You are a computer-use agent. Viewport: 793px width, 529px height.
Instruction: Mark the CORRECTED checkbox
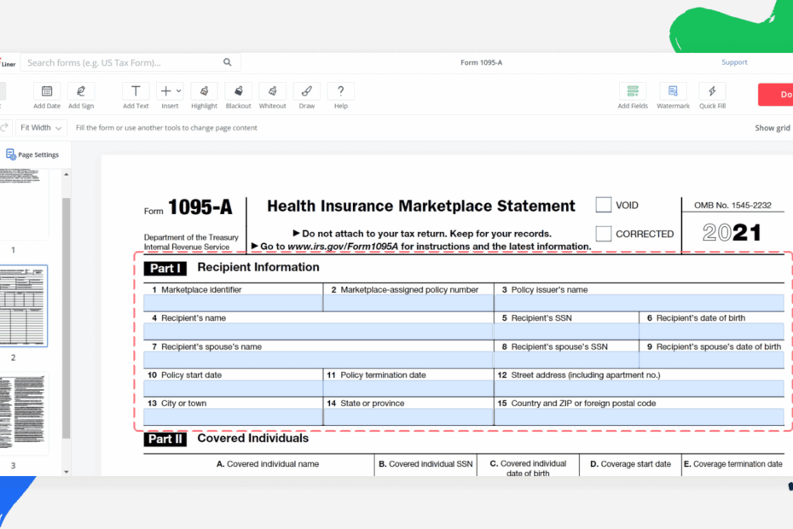[603, 233]
